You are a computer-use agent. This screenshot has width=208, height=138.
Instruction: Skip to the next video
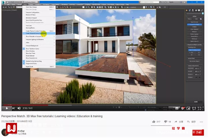tap(13, 108)
